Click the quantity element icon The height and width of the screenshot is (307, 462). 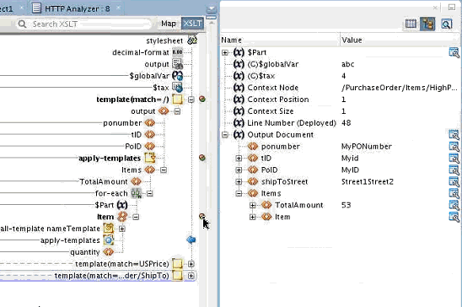[109, 252]
